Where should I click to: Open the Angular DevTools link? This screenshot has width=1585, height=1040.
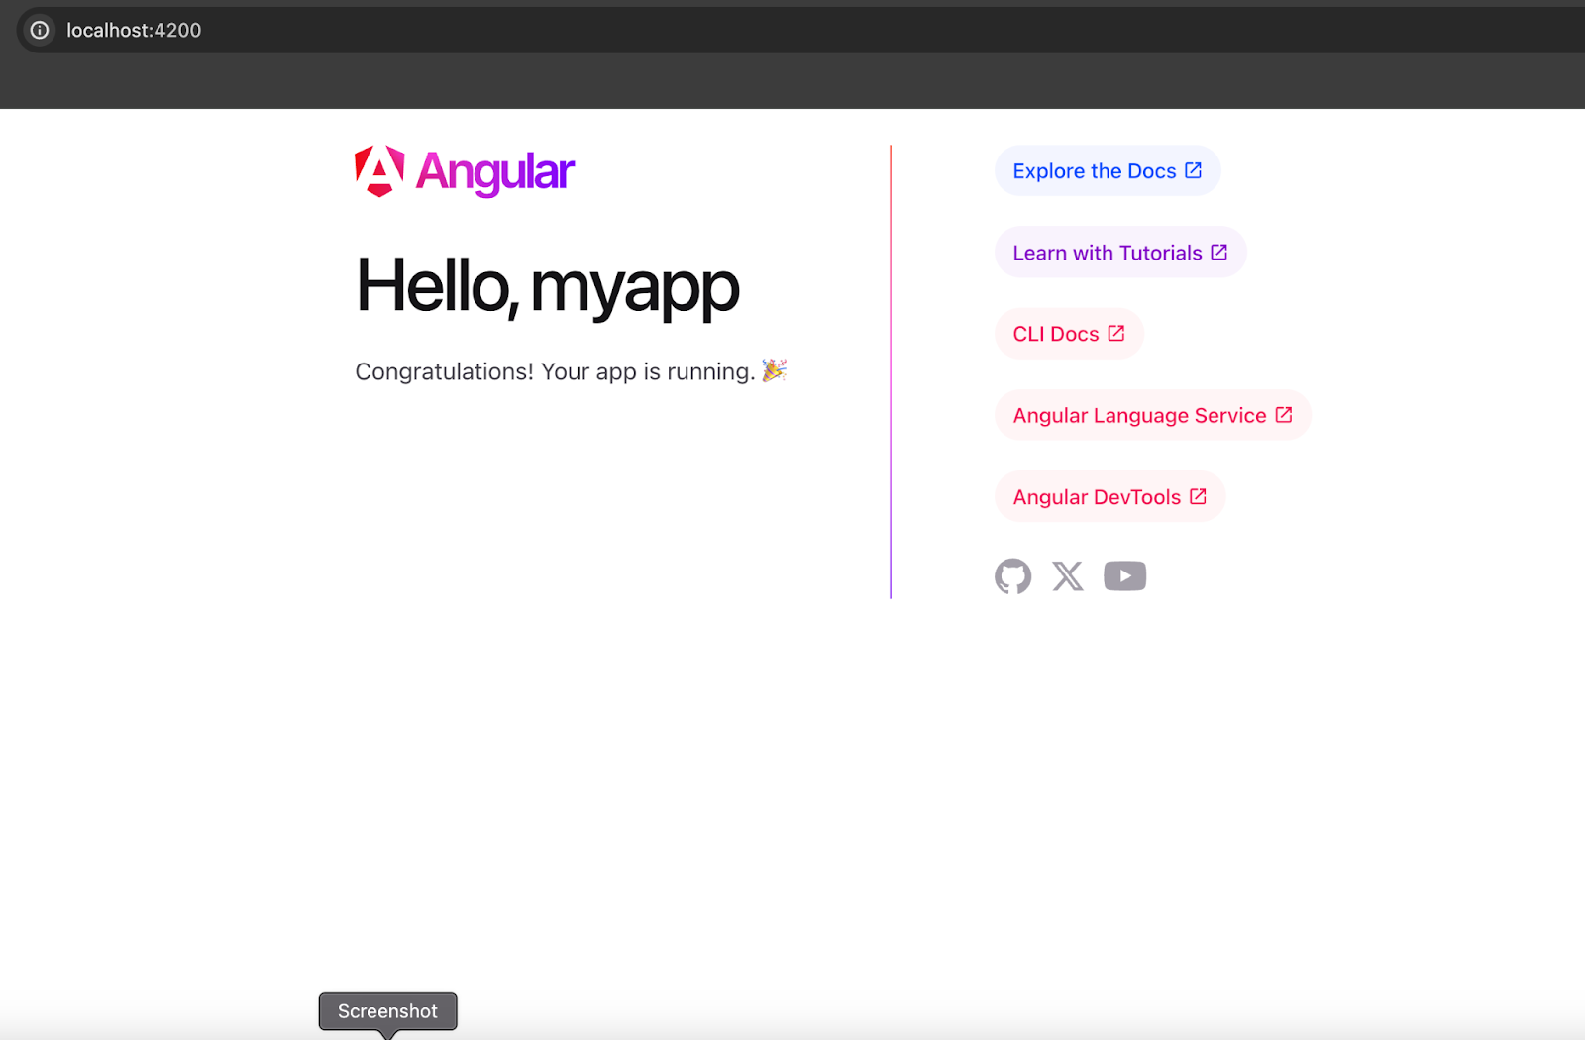(1110, 497)
